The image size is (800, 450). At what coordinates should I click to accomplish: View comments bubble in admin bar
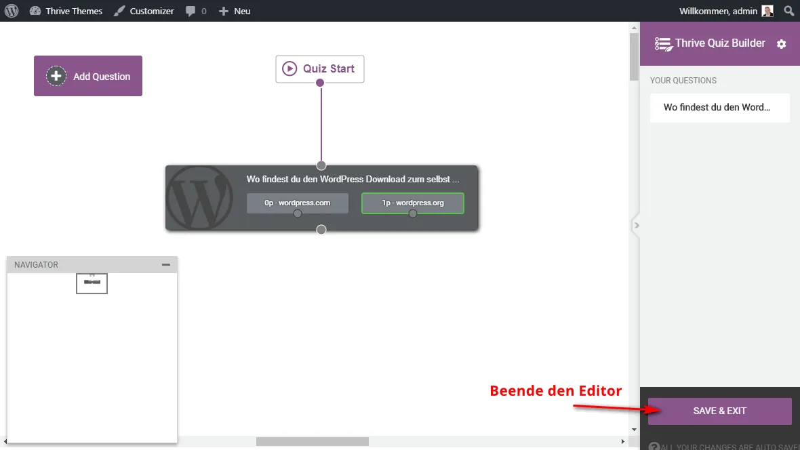pyautogui.click(x=196, y=11)
